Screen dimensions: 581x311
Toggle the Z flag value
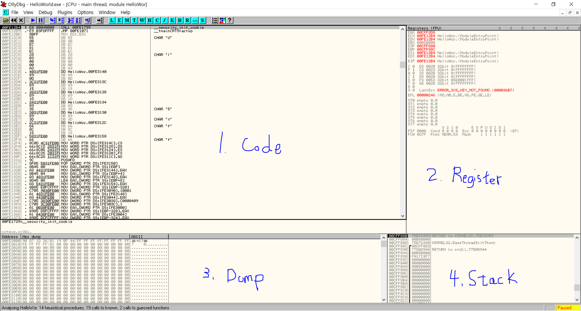tap(414, 77)
